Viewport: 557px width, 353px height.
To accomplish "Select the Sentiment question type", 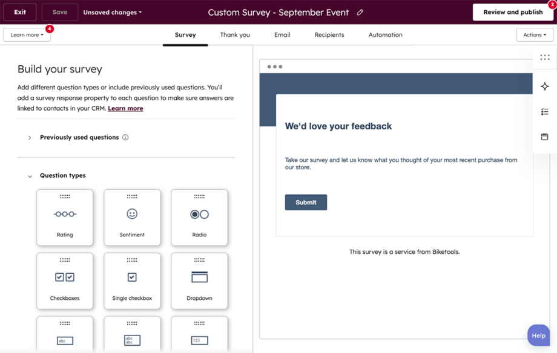I will [x=132, y=218].
